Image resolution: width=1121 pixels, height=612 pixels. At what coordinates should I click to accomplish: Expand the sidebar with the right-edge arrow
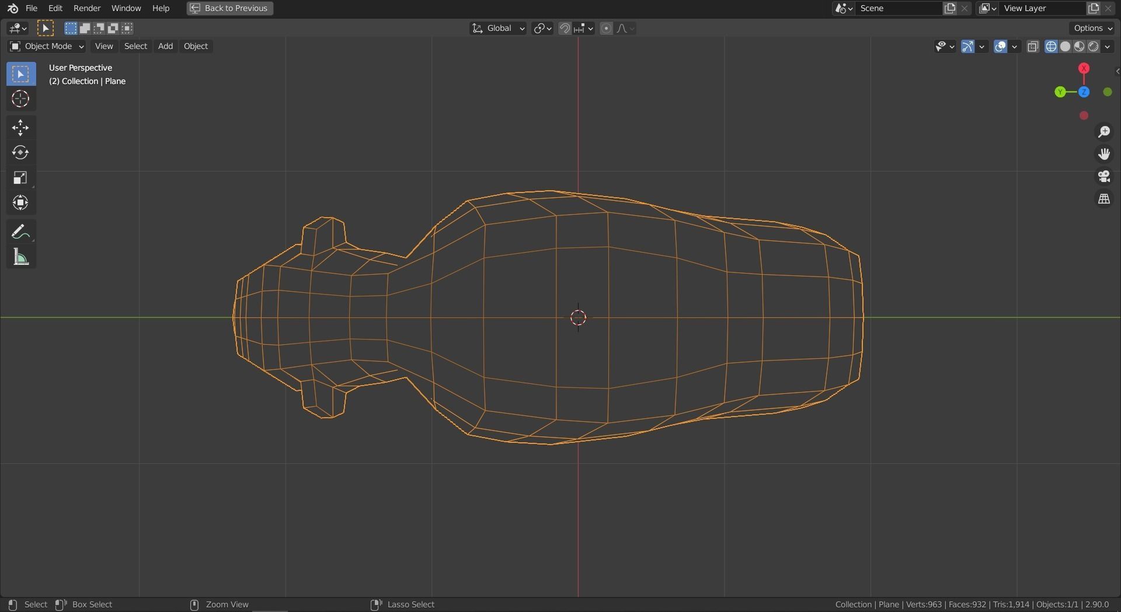pos(1117,71)
